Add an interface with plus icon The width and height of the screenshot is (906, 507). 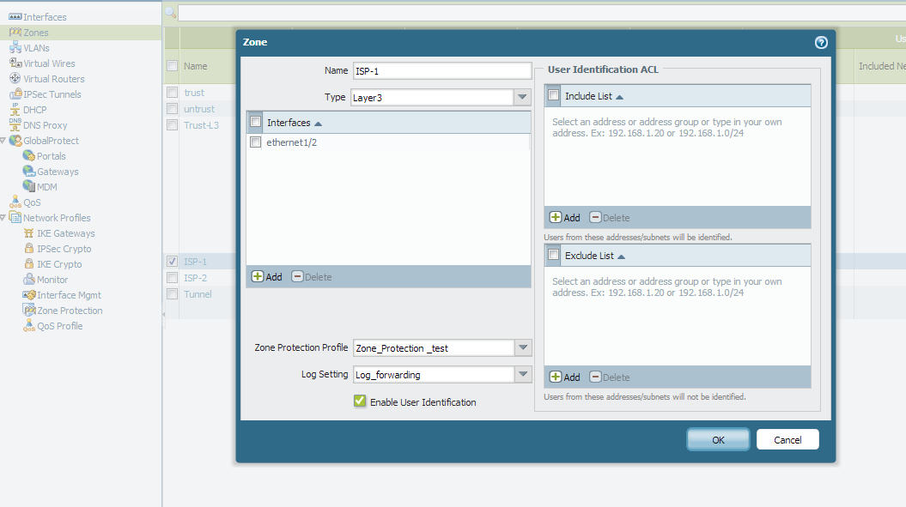[x=258, y=276]
